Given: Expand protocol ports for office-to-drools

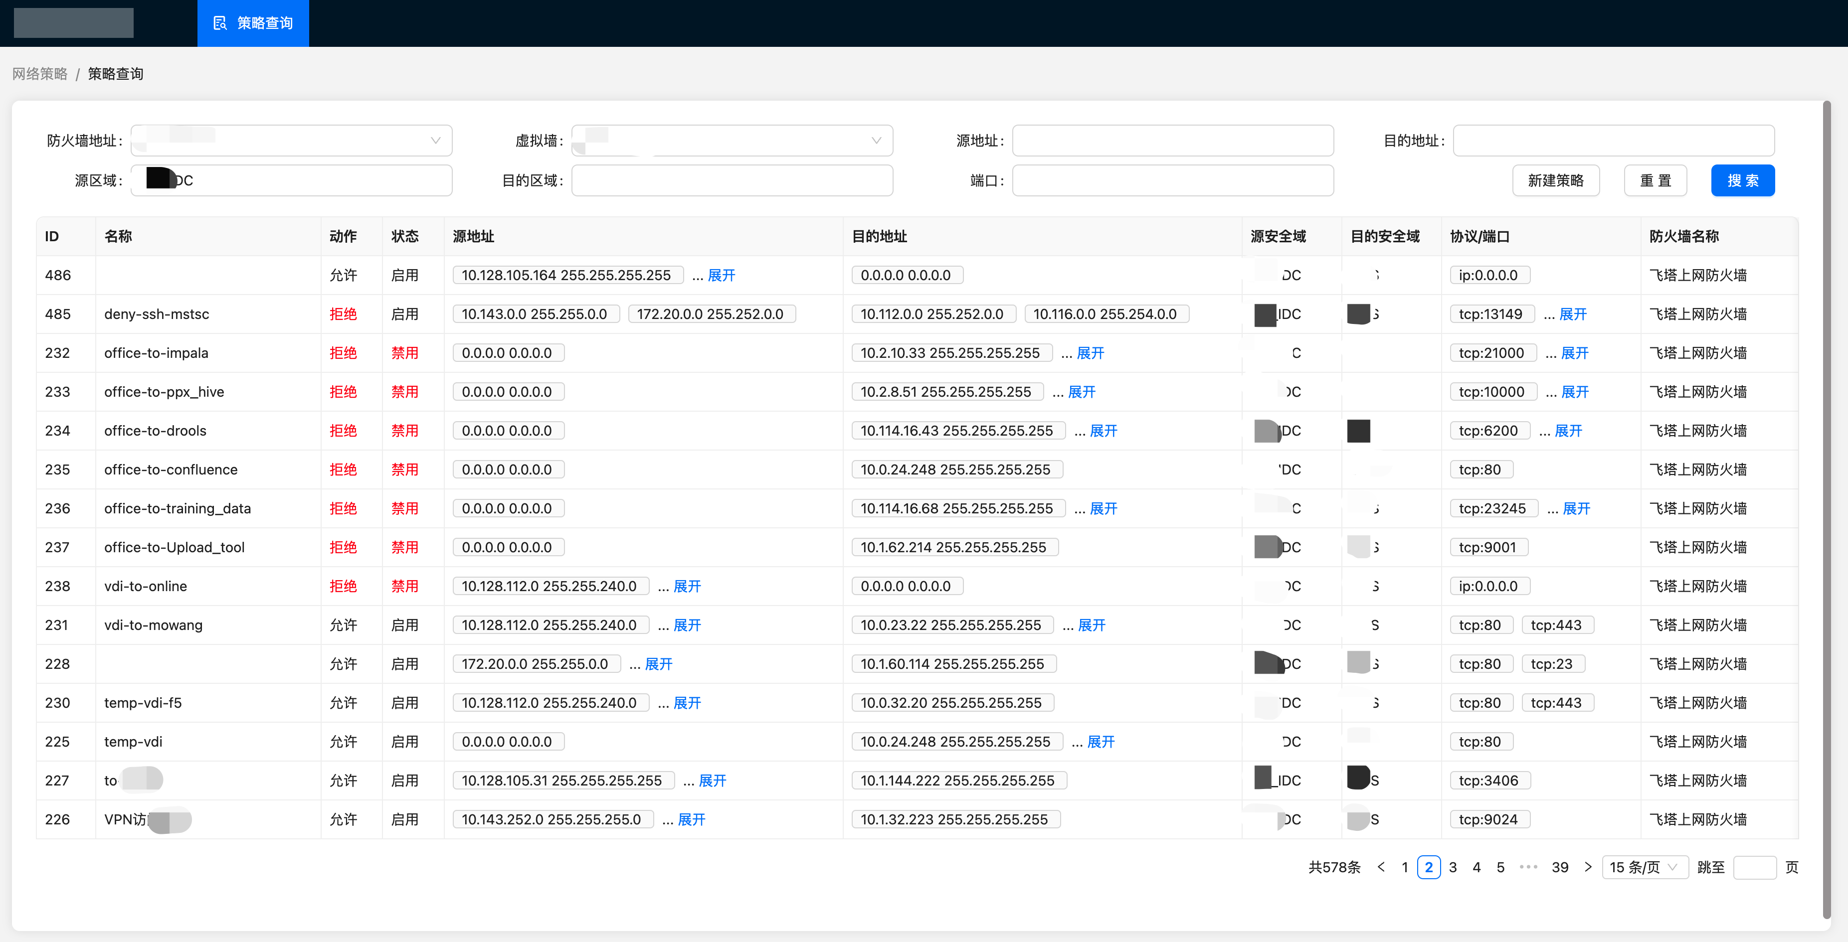Looking at the screenshot, I should pos(1568,430).
